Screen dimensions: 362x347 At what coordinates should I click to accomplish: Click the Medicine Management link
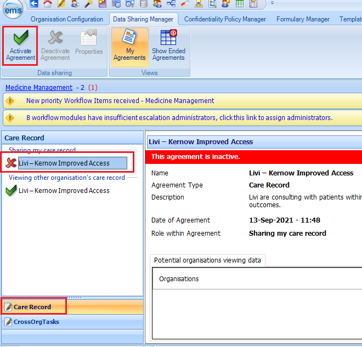[39, 88]
